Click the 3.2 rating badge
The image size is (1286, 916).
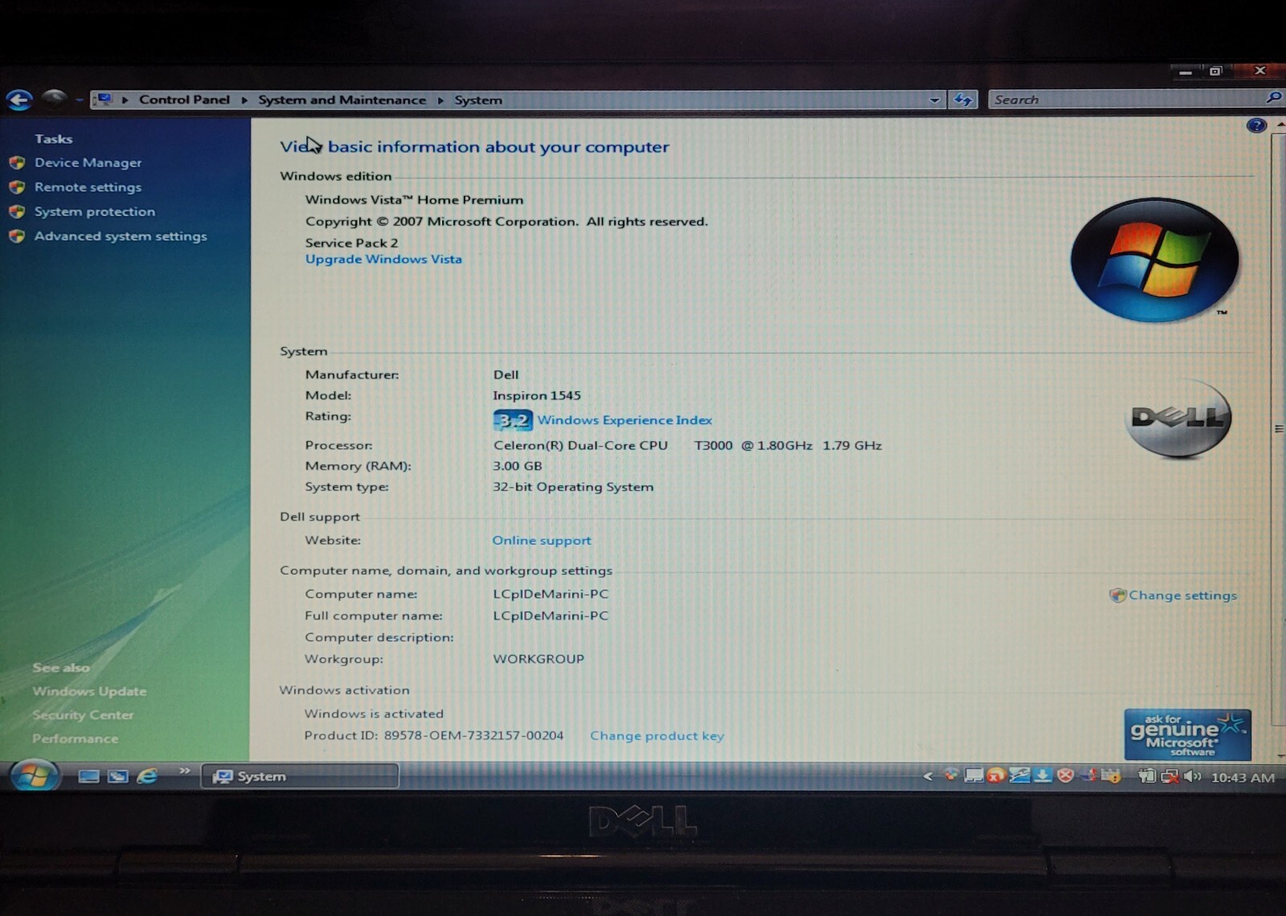tap(513, 420)
